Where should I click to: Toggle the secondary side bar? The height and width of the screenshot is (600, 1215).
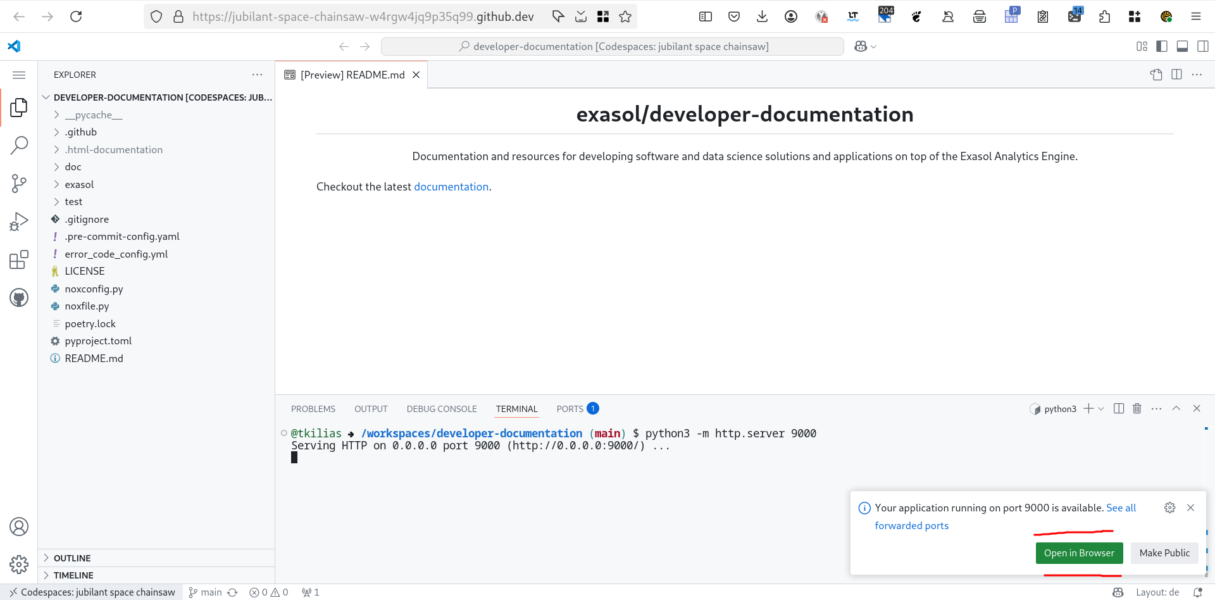coord(1203,46)
